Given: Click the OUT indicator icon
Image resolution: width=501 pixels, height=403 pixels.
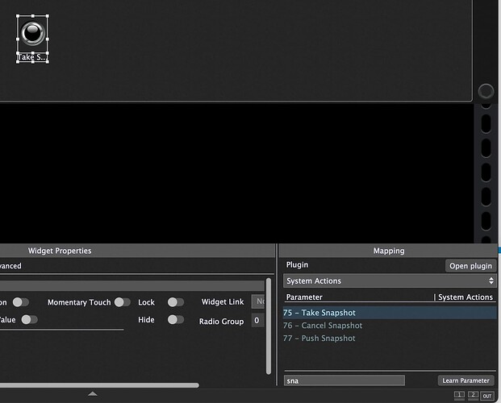Looking at the screenshot, I should [x=487, y=396].
